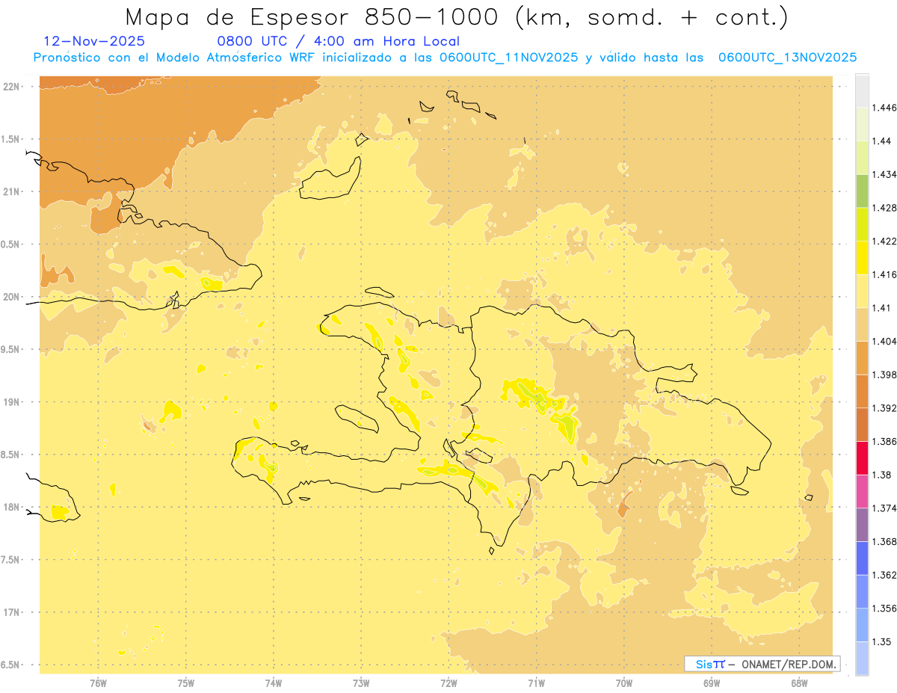Click the latitude label 9.5N
Image resolution: width=897 pixels, height=693 pixels.
(x=11, y=350)
